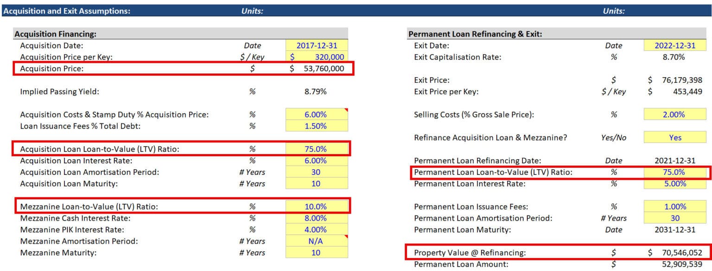Select the Loan Issuance Fees 1.50% cell

tap(317, 125)
